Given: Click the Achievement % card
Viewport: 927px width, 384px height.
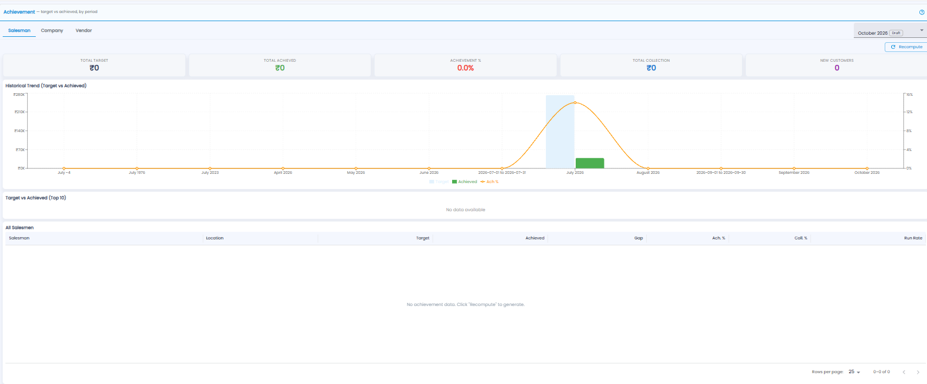Looking at the screenshot, I should [466, 65].
